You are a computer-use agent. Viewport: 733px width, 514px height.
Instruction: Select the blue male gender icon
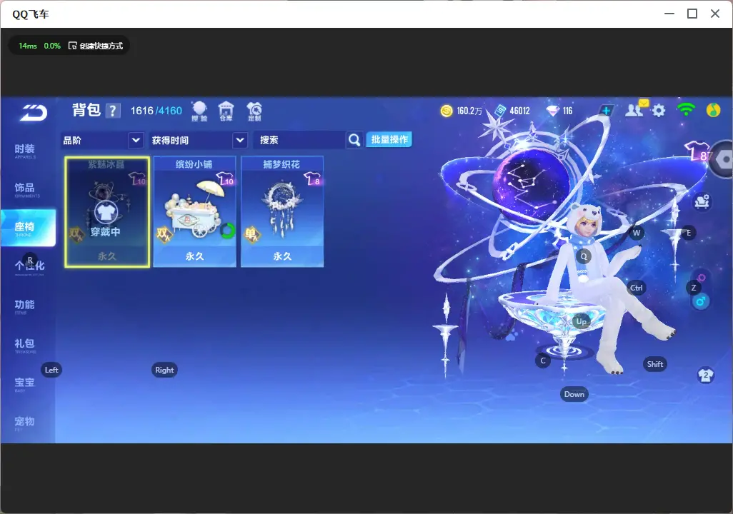point(700,301)
